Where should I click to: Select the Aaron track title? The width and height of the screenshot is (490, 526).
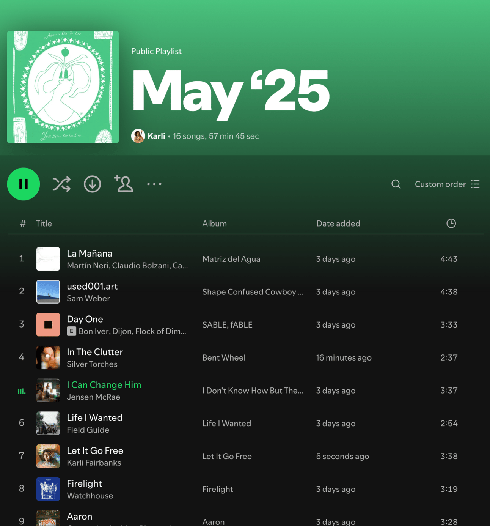pyautogui.click(x=80, y=517)
